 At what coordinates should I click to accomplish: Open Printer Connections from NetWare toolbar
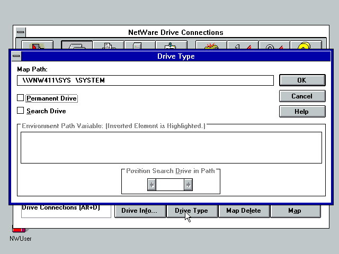pos(108,45)
